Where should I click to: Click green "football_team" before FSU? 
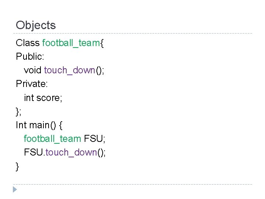(x=52, y=139)
